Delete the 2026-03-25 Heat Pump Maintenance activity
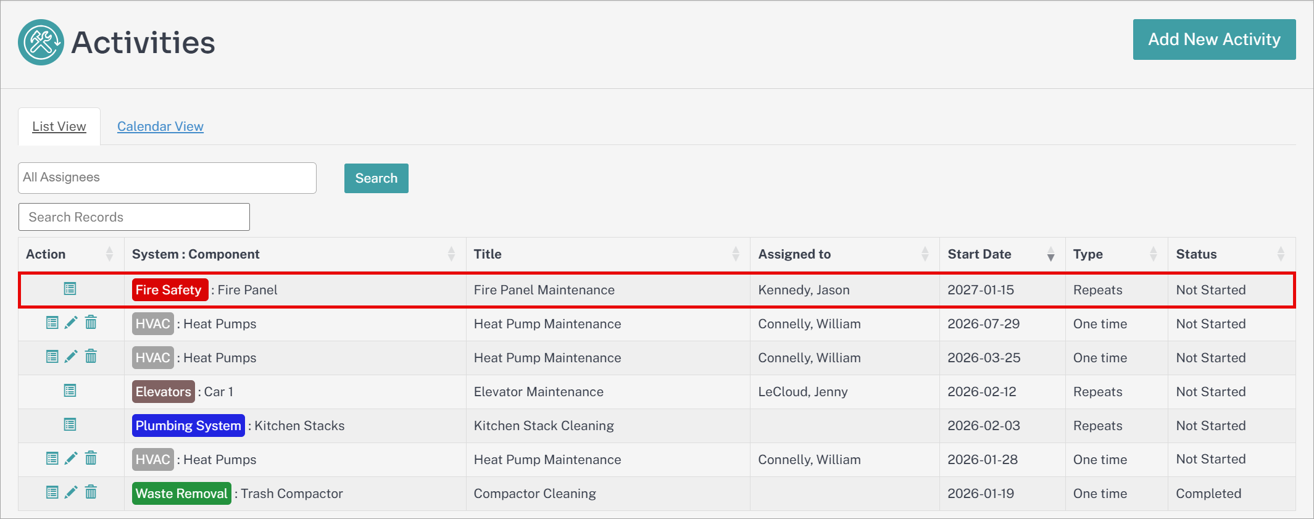 pos(91,357)
